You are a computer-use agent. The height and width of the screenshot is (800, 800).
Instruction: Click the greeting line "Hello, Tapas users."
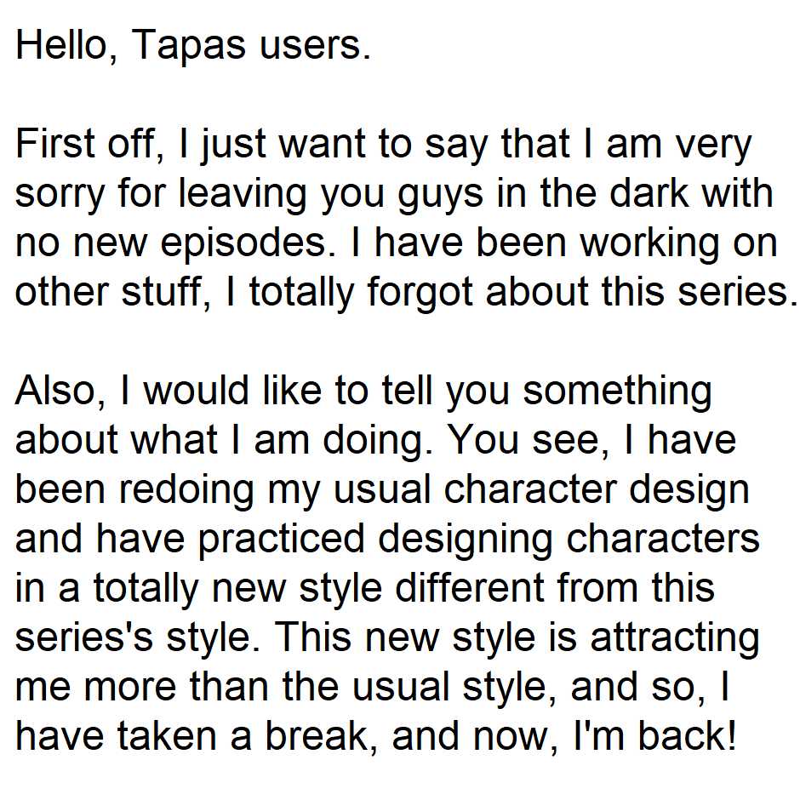193,45
